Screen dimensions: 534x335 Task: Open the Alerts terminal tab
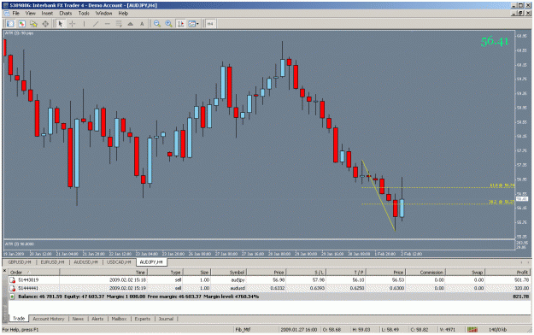tap(97, 319)
